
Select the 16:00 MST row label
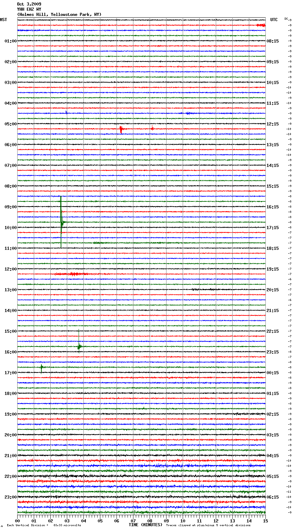click(11, 352)
